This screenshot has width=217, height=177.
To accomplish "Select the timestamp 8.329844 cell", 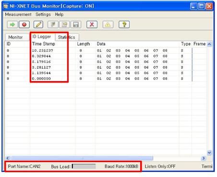I will click(41, 56).
